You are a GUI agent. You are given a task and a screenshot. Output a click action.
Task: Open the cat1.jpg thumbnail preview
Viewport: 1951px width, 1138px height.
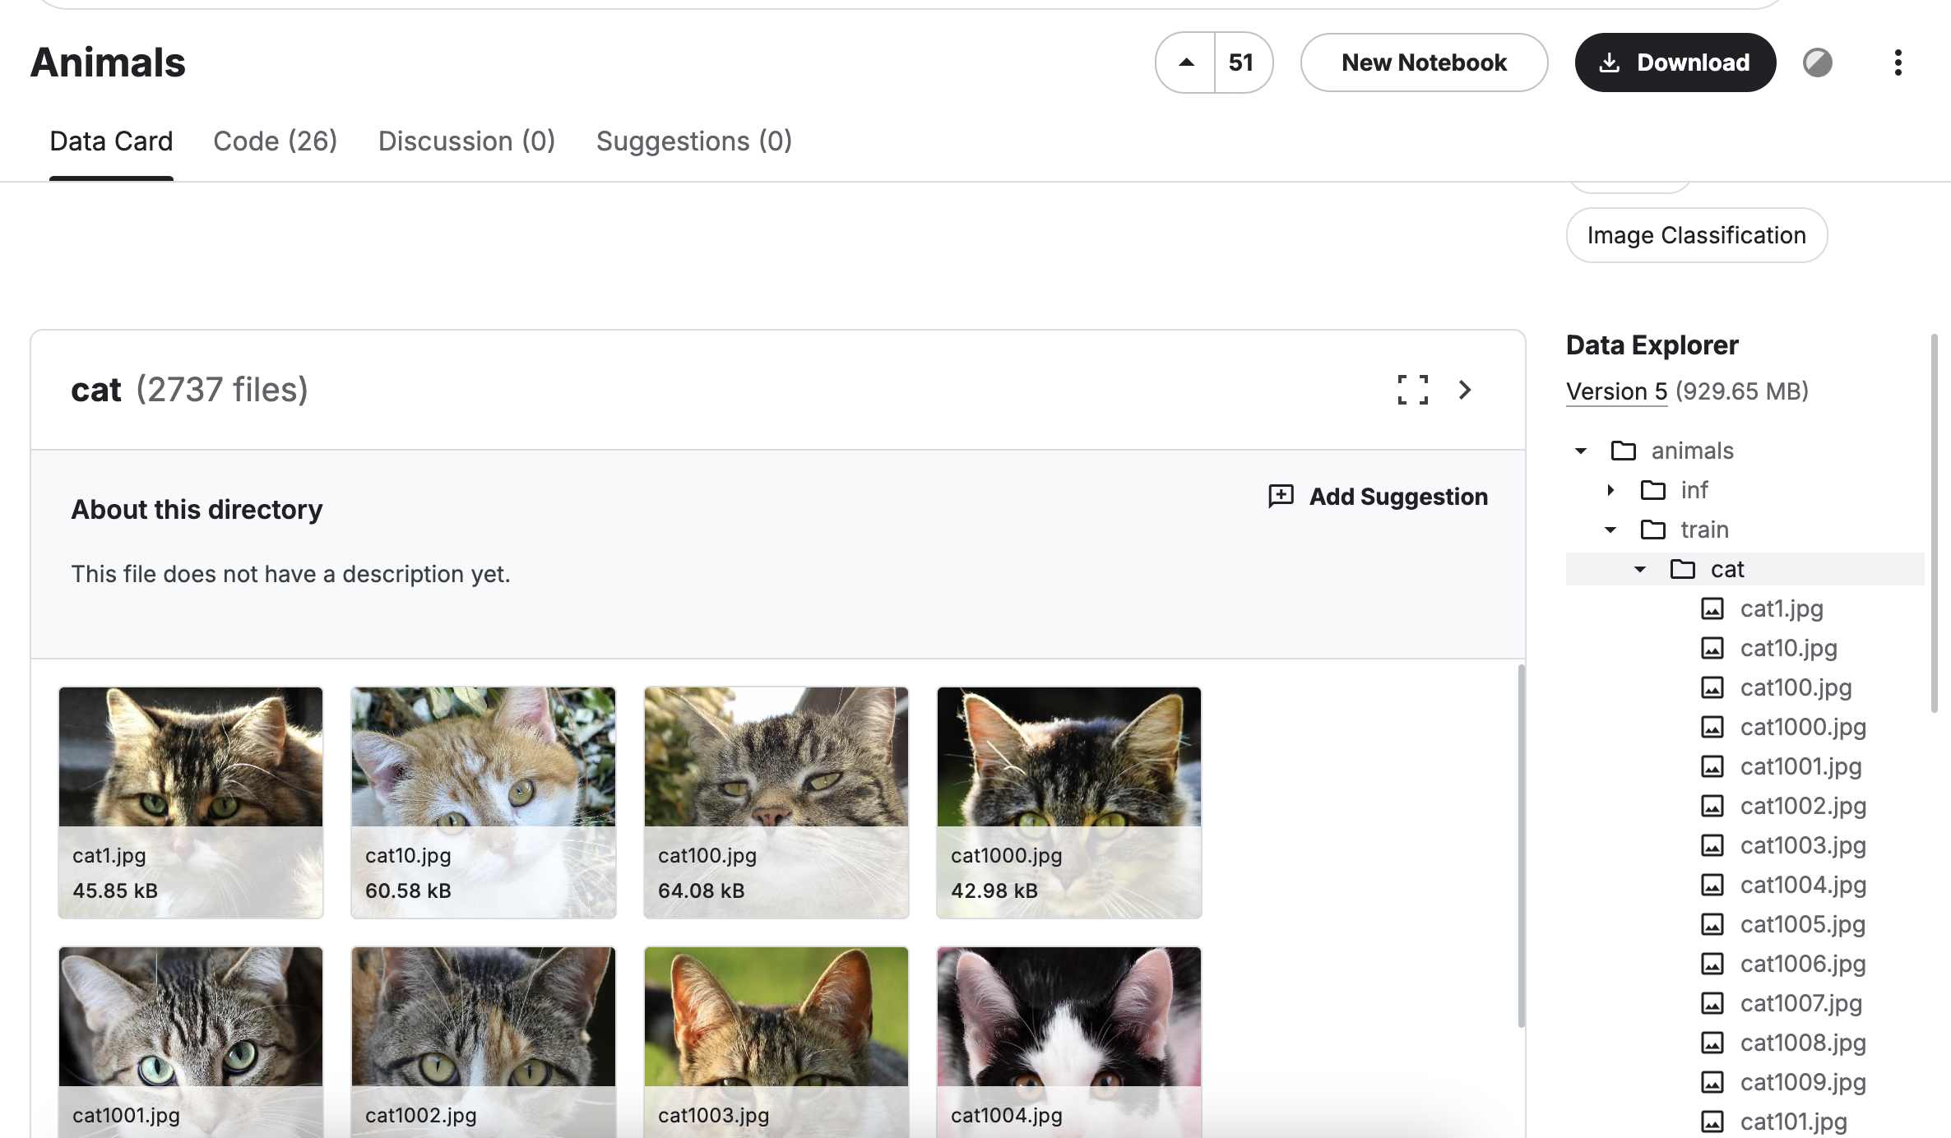point(191,803)
